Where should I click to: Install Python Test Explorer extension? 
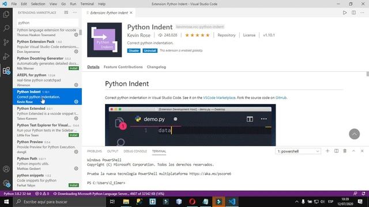point(74,135)
